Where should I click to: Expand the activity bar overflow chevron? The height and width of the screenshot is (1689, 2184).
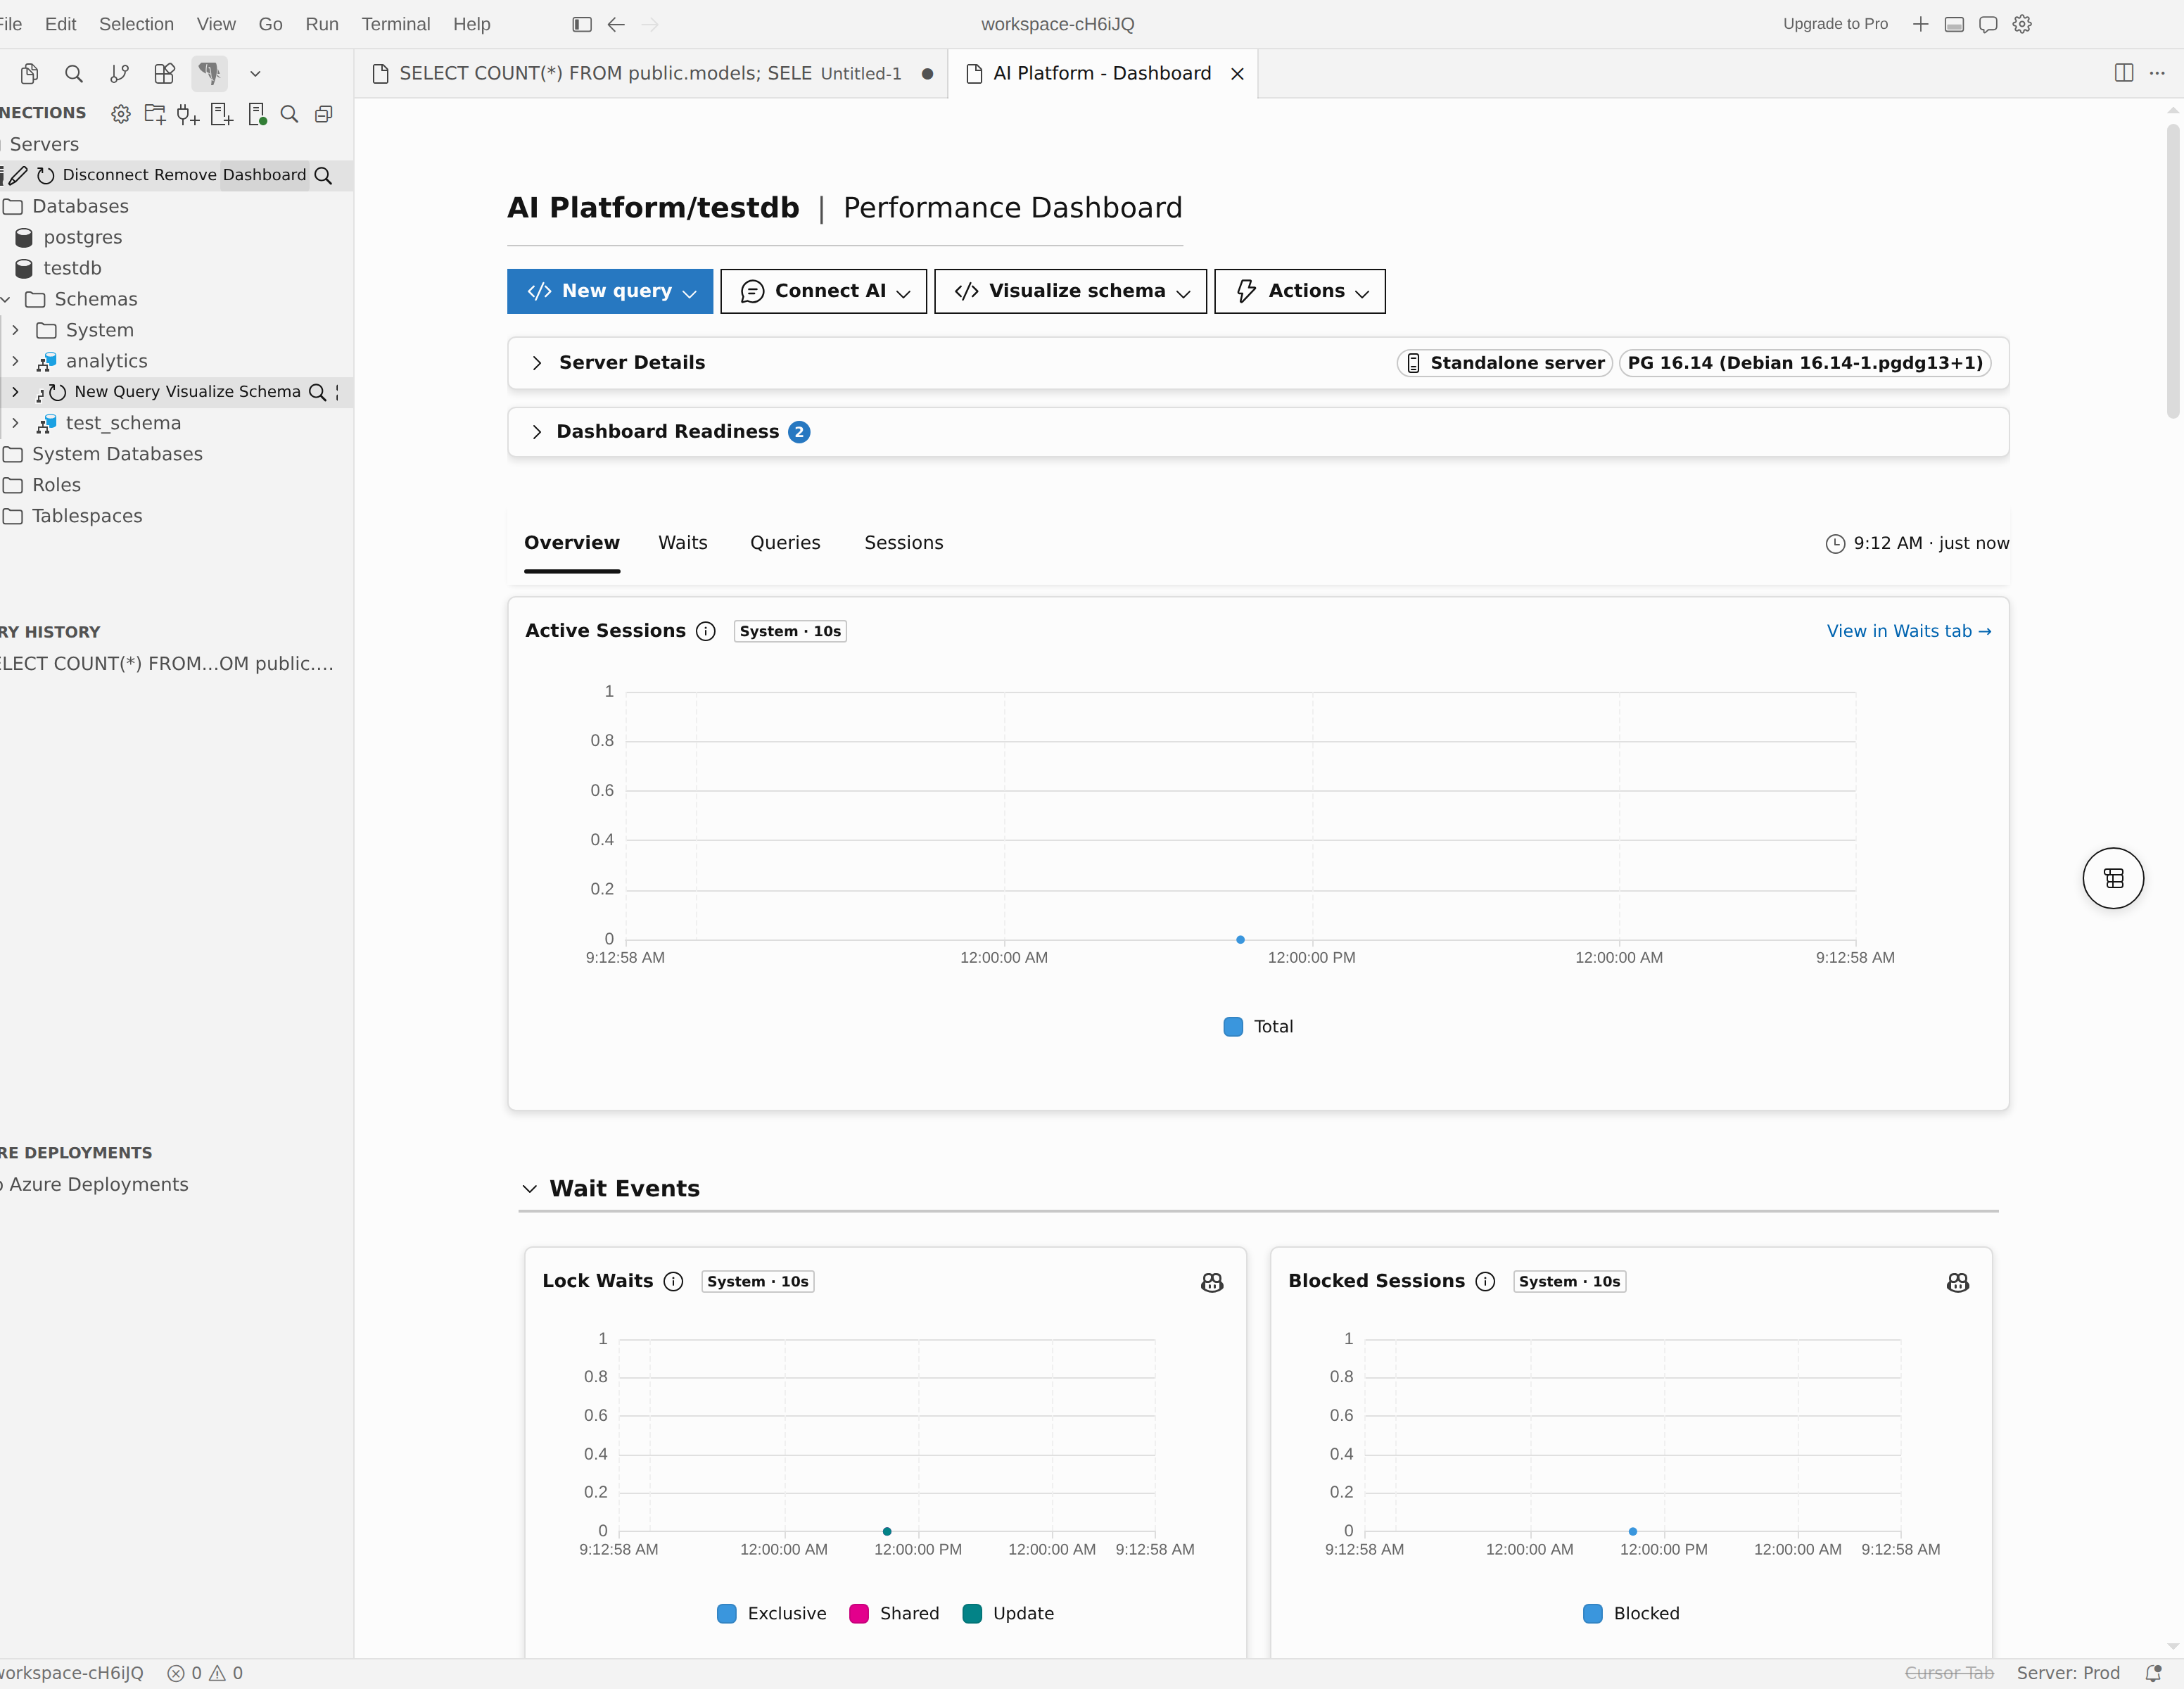pos(255,73)
